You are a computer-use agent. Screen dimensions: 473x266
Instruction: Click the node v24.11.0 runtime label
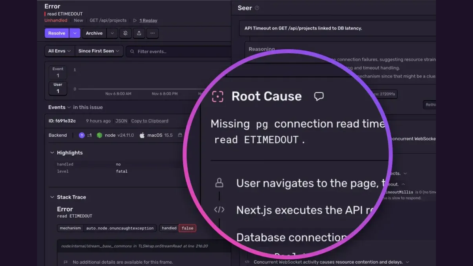coord(119,135)
